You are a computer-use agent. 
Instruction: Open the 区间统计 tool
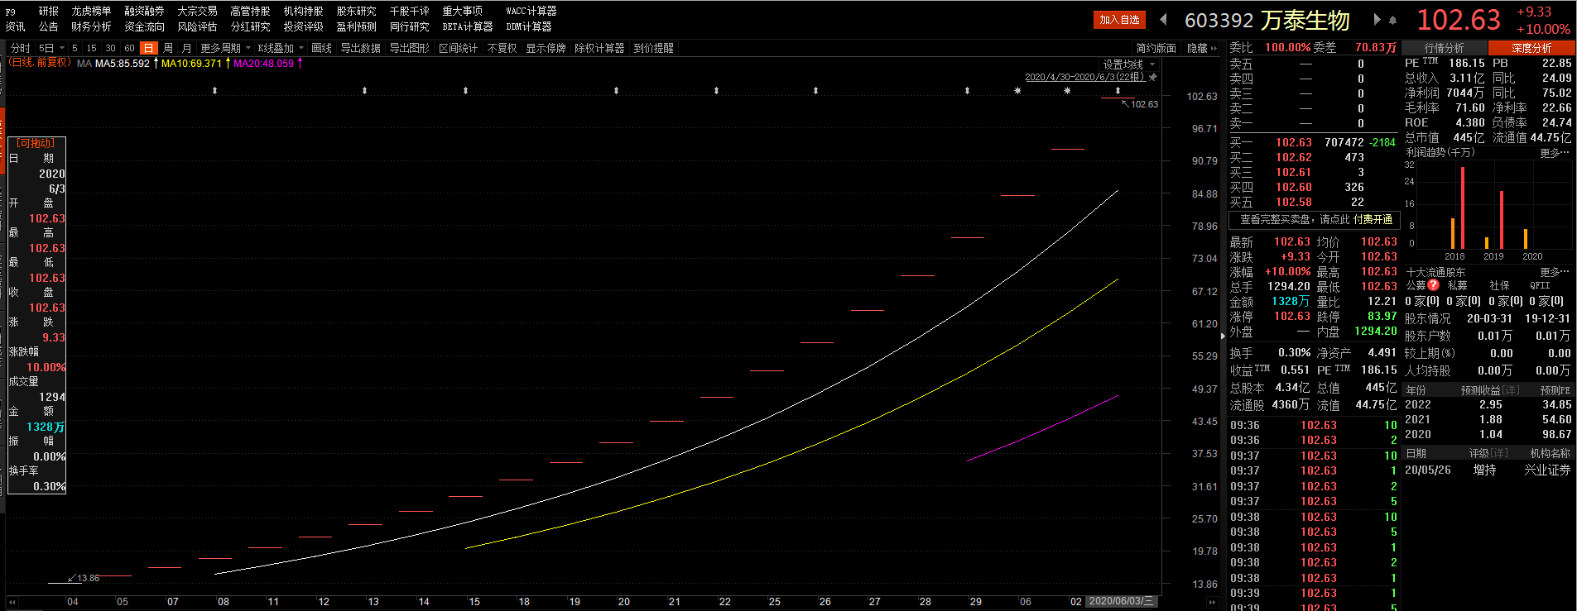point(458,48)
